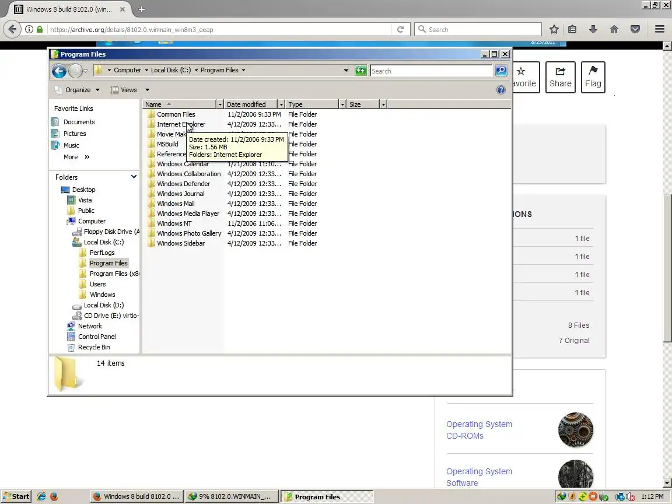Open explorer help question mark icon
The height and width of the screenshot is (504, 672).
(x=501, y=90)
